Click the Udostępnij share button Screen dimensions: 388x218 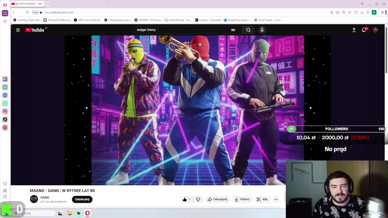217,199
